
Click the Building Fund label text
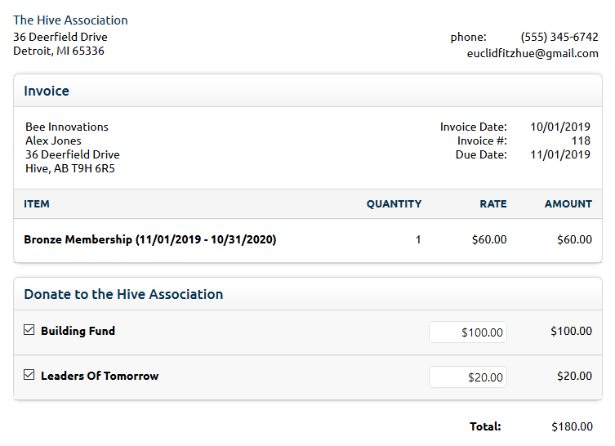pyautogui.click(x=78, y=331)
